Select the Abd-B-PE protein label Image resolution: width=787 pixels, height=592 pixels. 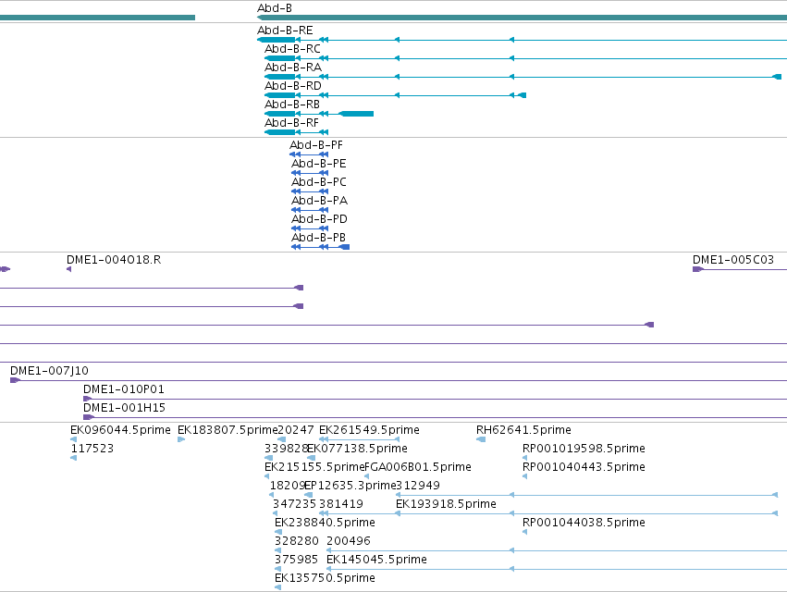(x=319, y=164)
